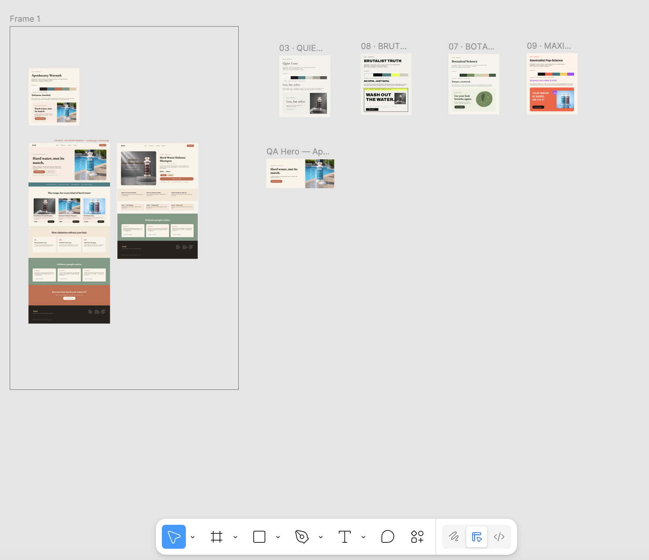Click the QA Hero pool bottle thumbnail
Viewport: 649px width, 560px height.
pos(320,174)
